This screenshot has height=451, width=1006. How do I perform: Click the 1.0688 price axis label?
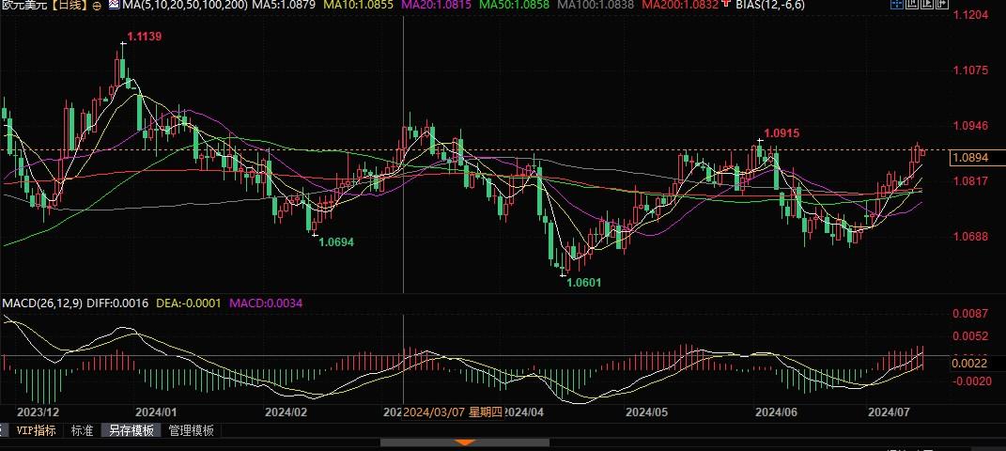pyautogui.click(x=970, y=236)
